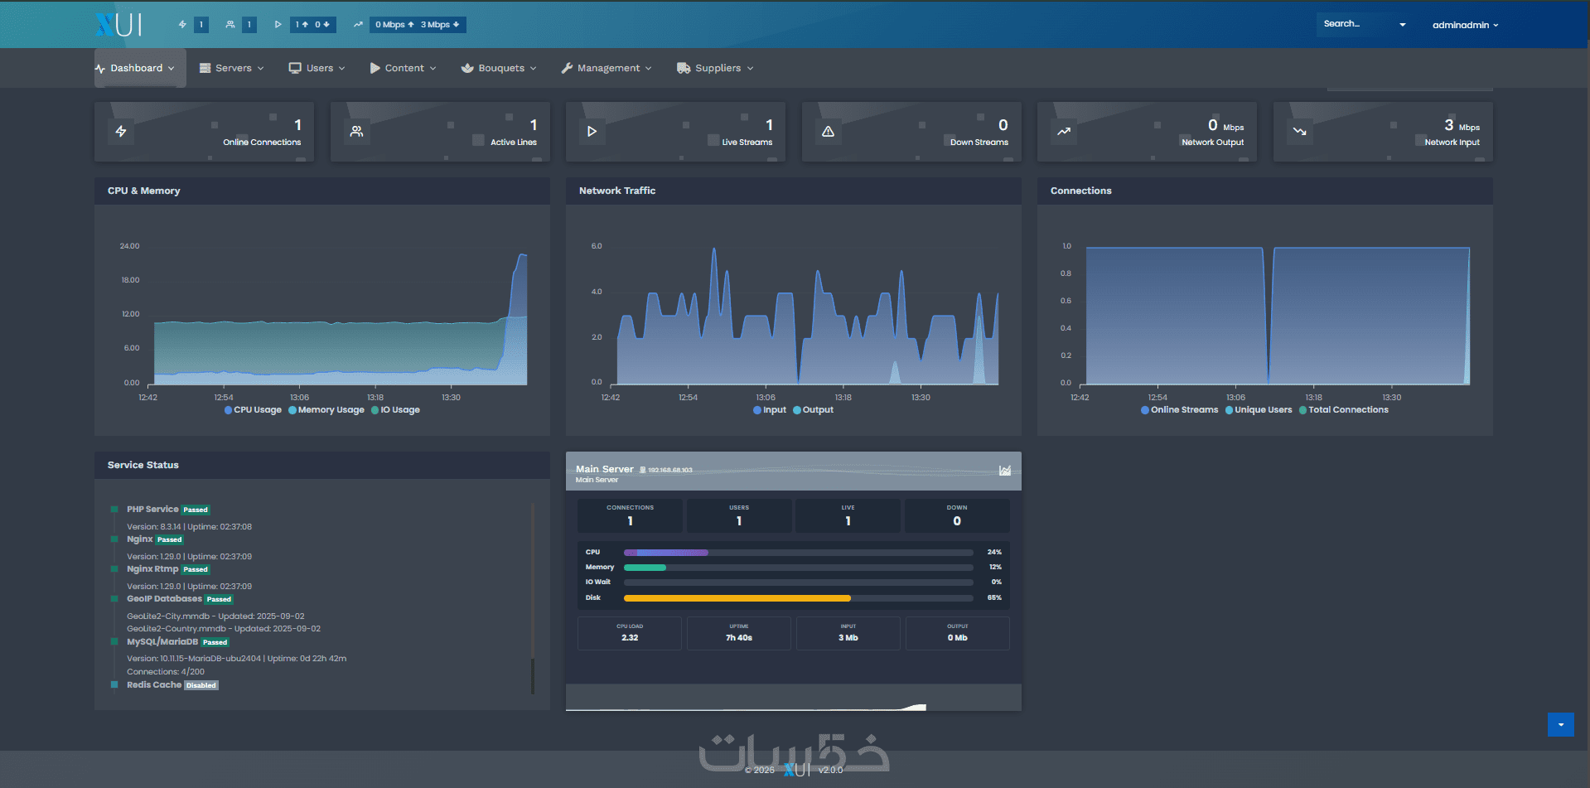Viewport: 1590px width, 788px height.
Task: Click the Down Streams warning triangle icon
Action: (828, 131)
